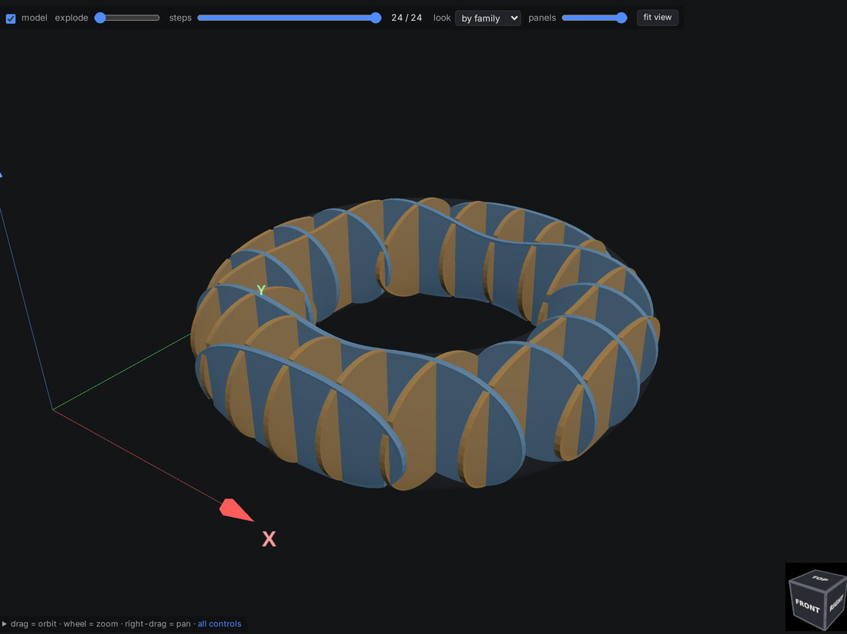Click the green Y axis label
The image size is (847, 634).
coord(261,290)
